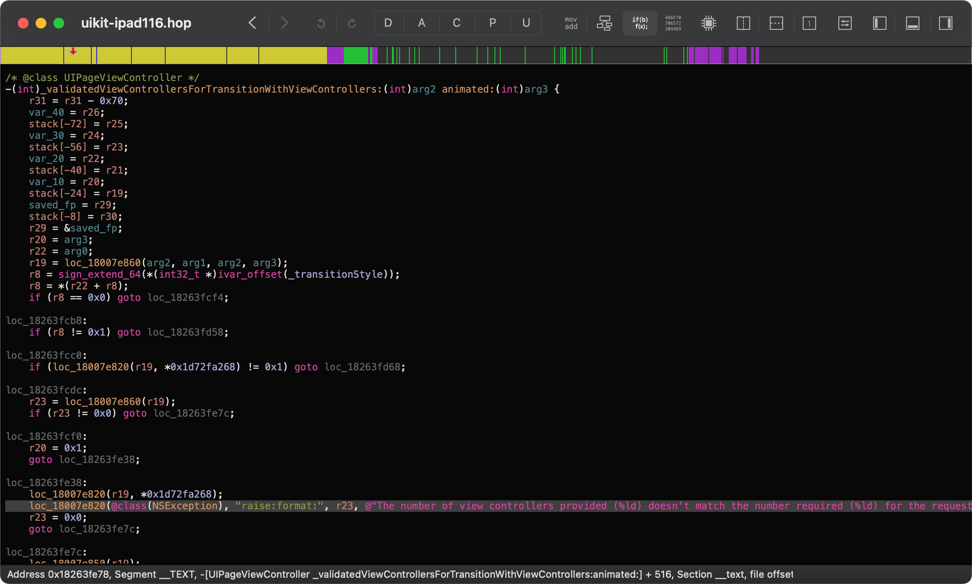Click the transfer arrows toolbar icon
The image size is (972, 584).
point(845,23)
